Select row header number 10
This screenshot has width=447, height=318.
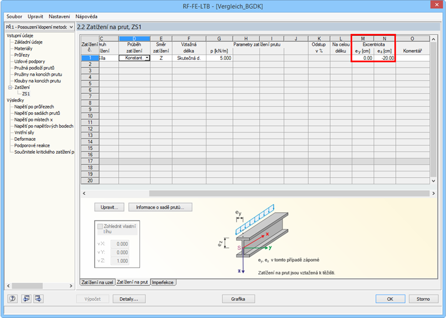(90, 116)
